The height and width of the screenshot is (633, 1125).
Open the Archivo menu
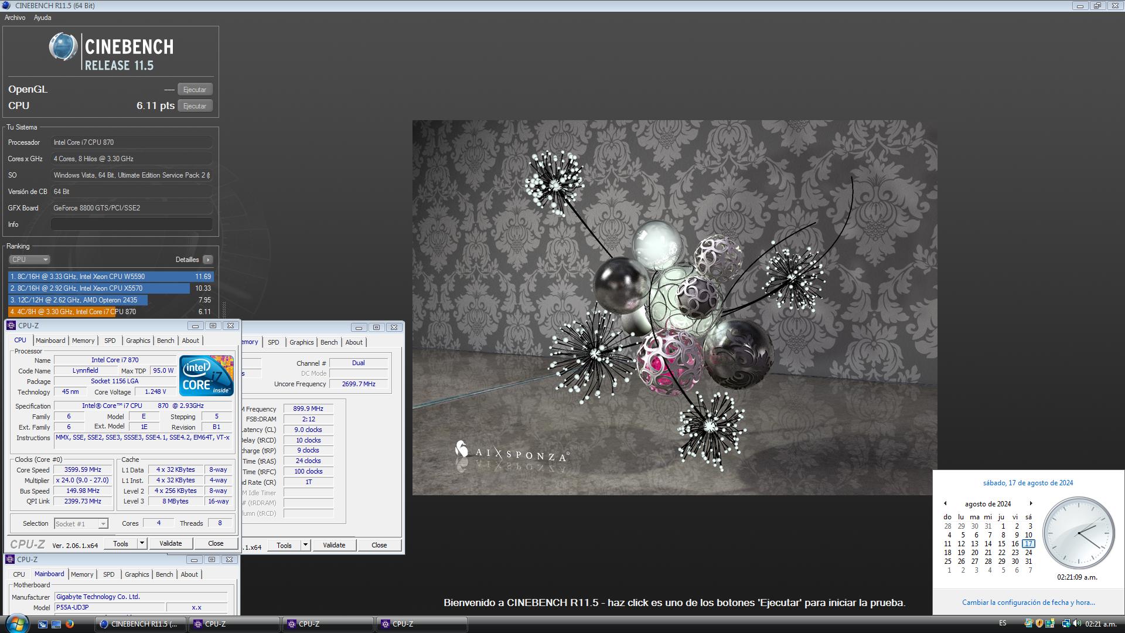(15, 18)
